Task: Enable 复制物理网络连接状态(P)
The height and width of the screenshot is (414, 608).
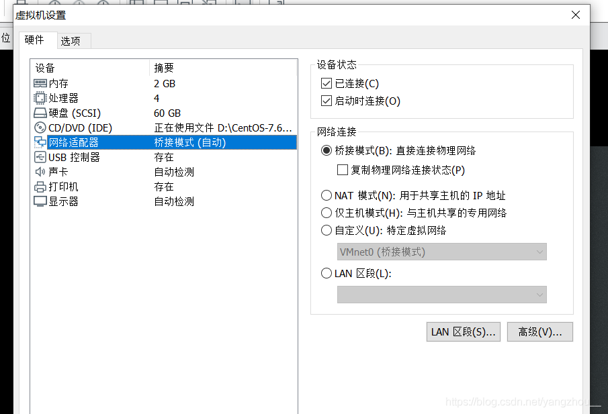Action: point(343,170)
